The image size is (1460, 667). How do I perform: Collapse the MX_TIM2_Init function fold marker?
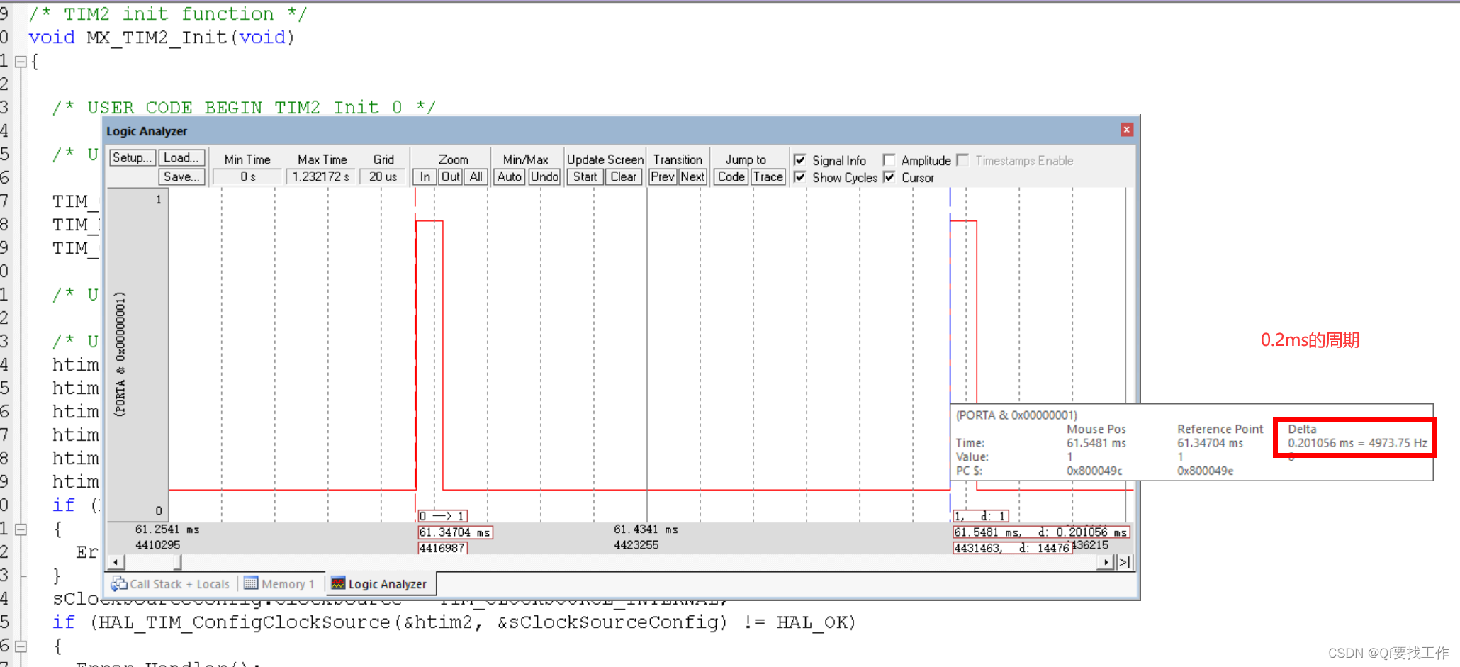[21, 62]
